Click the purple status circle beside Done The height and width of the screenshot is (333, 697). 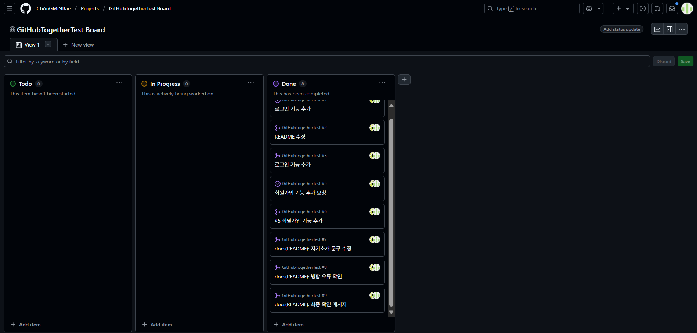(276, 84)
